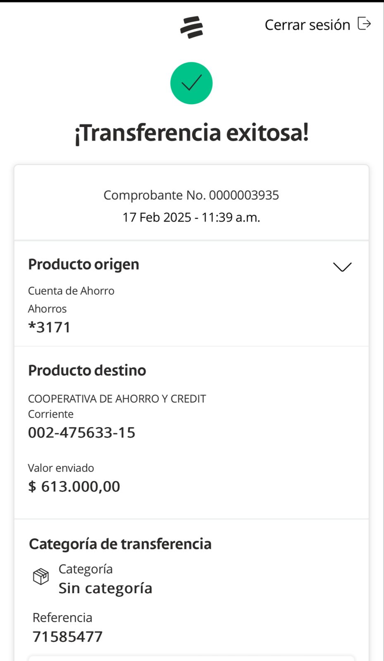
Task: Select the reference number 71585477
Action: (67, 637)
